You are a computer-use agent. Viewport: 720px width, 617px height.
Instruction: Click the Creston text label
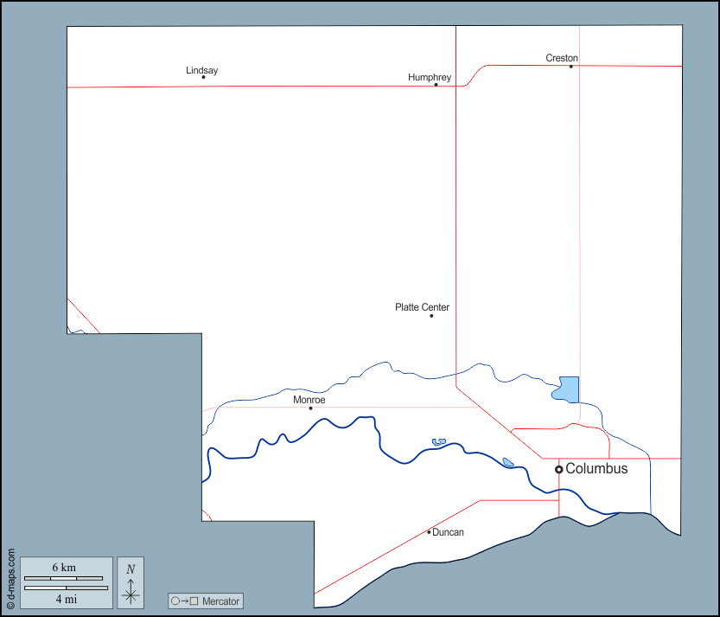562,58
